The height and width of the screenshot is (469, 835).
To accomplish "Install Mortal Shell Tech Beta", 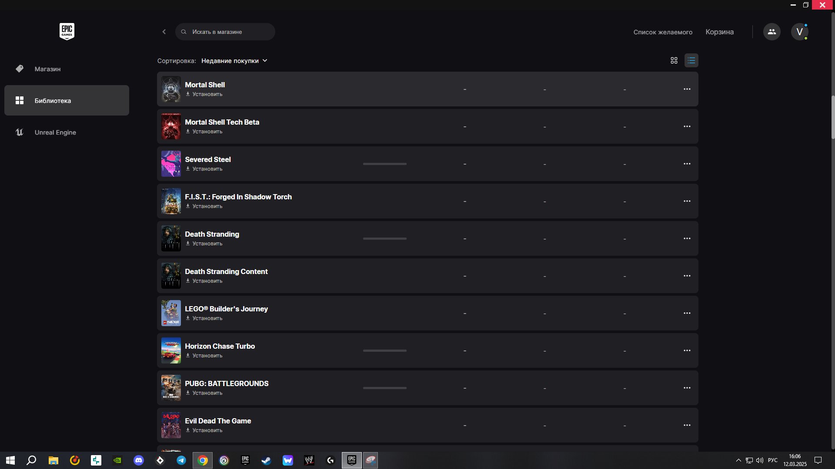I will [204, 132].
